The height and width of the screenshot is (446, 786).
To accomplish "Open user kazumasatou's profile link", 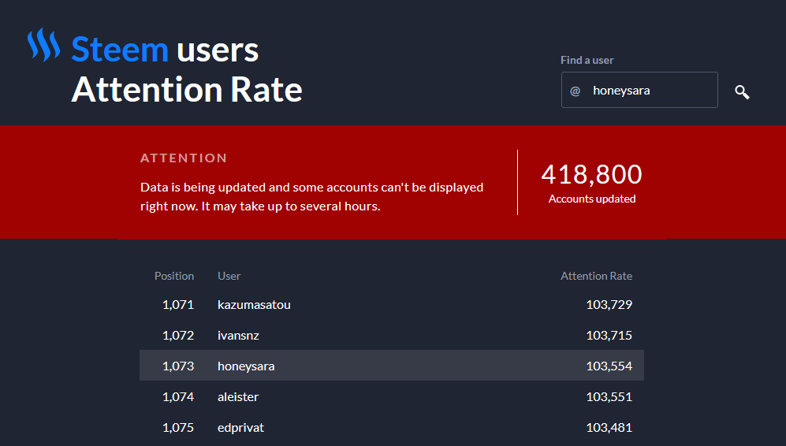I will (254, 304).
